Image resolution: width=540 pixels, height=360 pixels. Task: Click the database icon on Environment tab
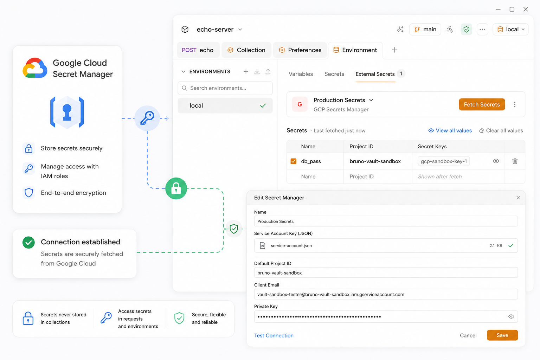pos(336,50)
